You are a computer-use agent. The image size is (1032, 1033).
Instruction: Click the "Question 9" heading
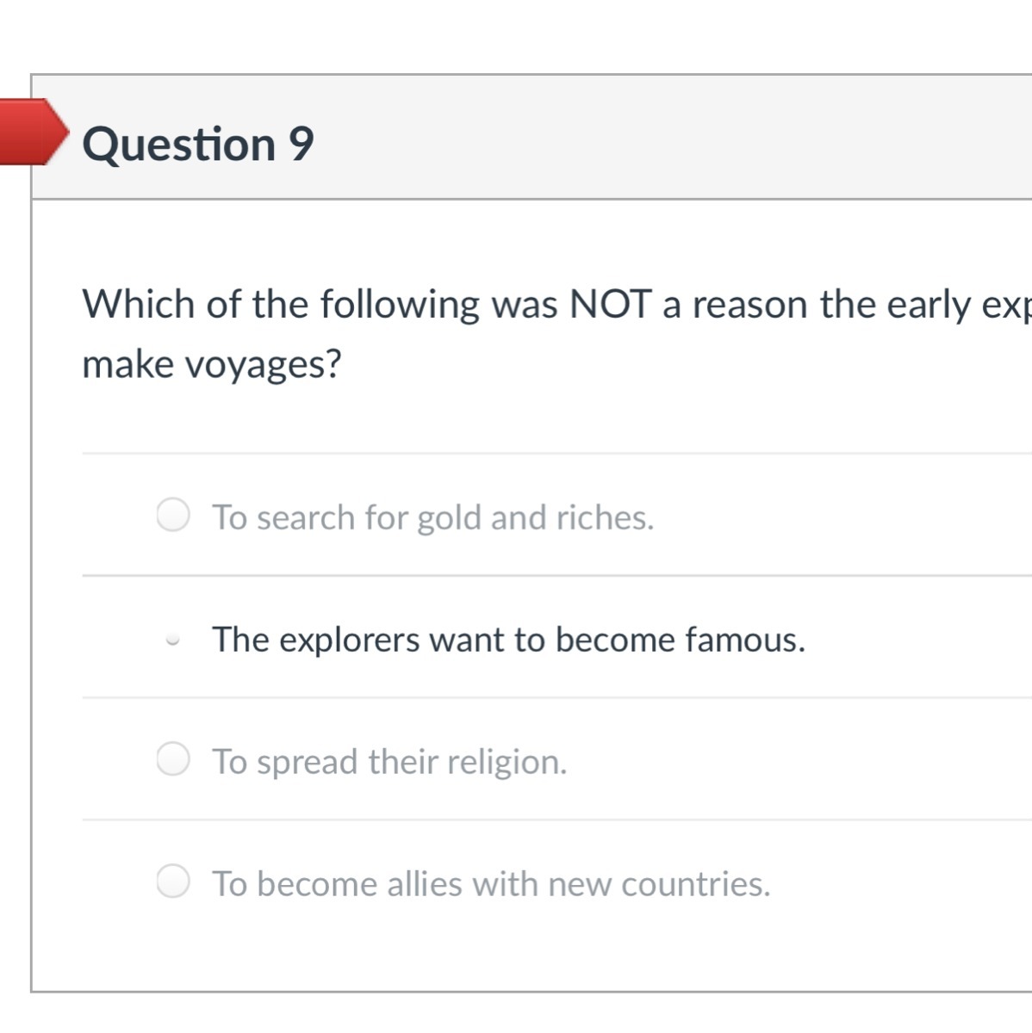coord(198,144)
